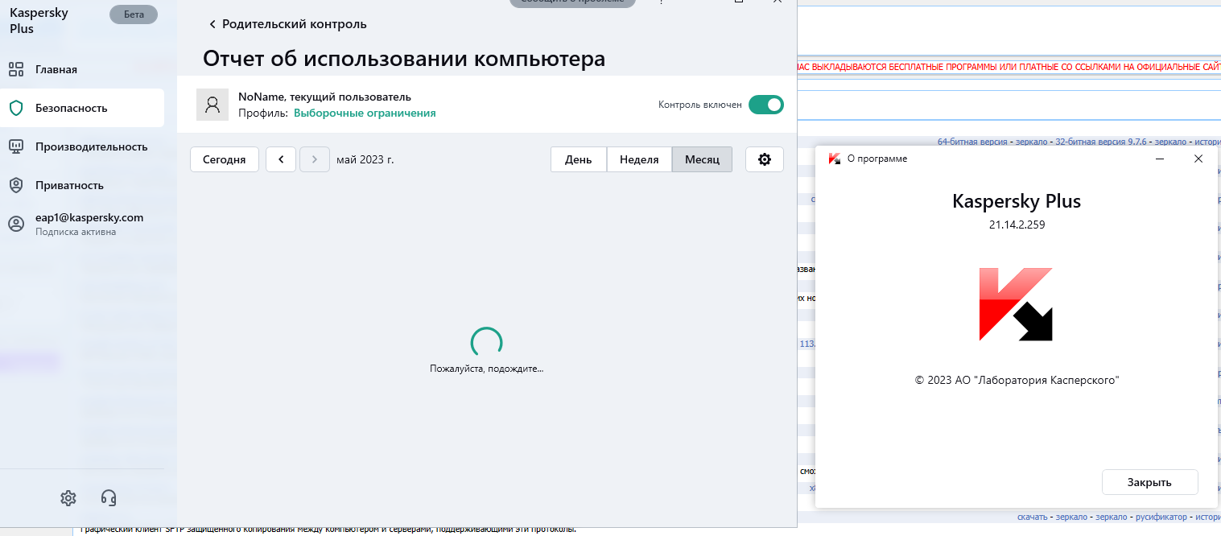Open settings gear at sidebar bottom

pyautogui.click(x=68, y=497)
